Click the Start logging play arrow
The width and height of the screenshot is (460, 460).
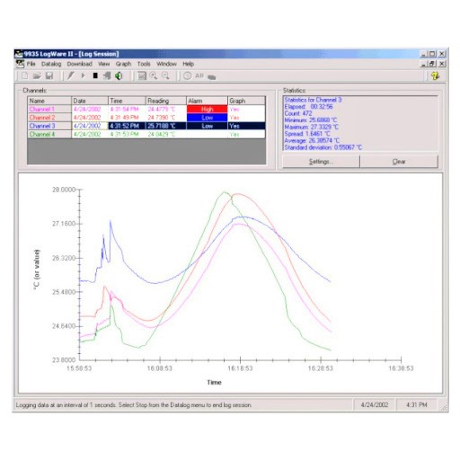(83, 75)
